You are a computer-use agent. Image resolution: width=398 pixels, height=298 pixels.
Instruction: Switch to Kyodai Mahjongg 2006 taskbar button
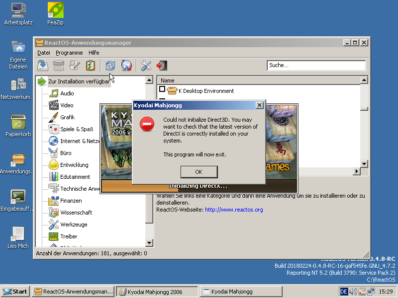tap(157, 292)
